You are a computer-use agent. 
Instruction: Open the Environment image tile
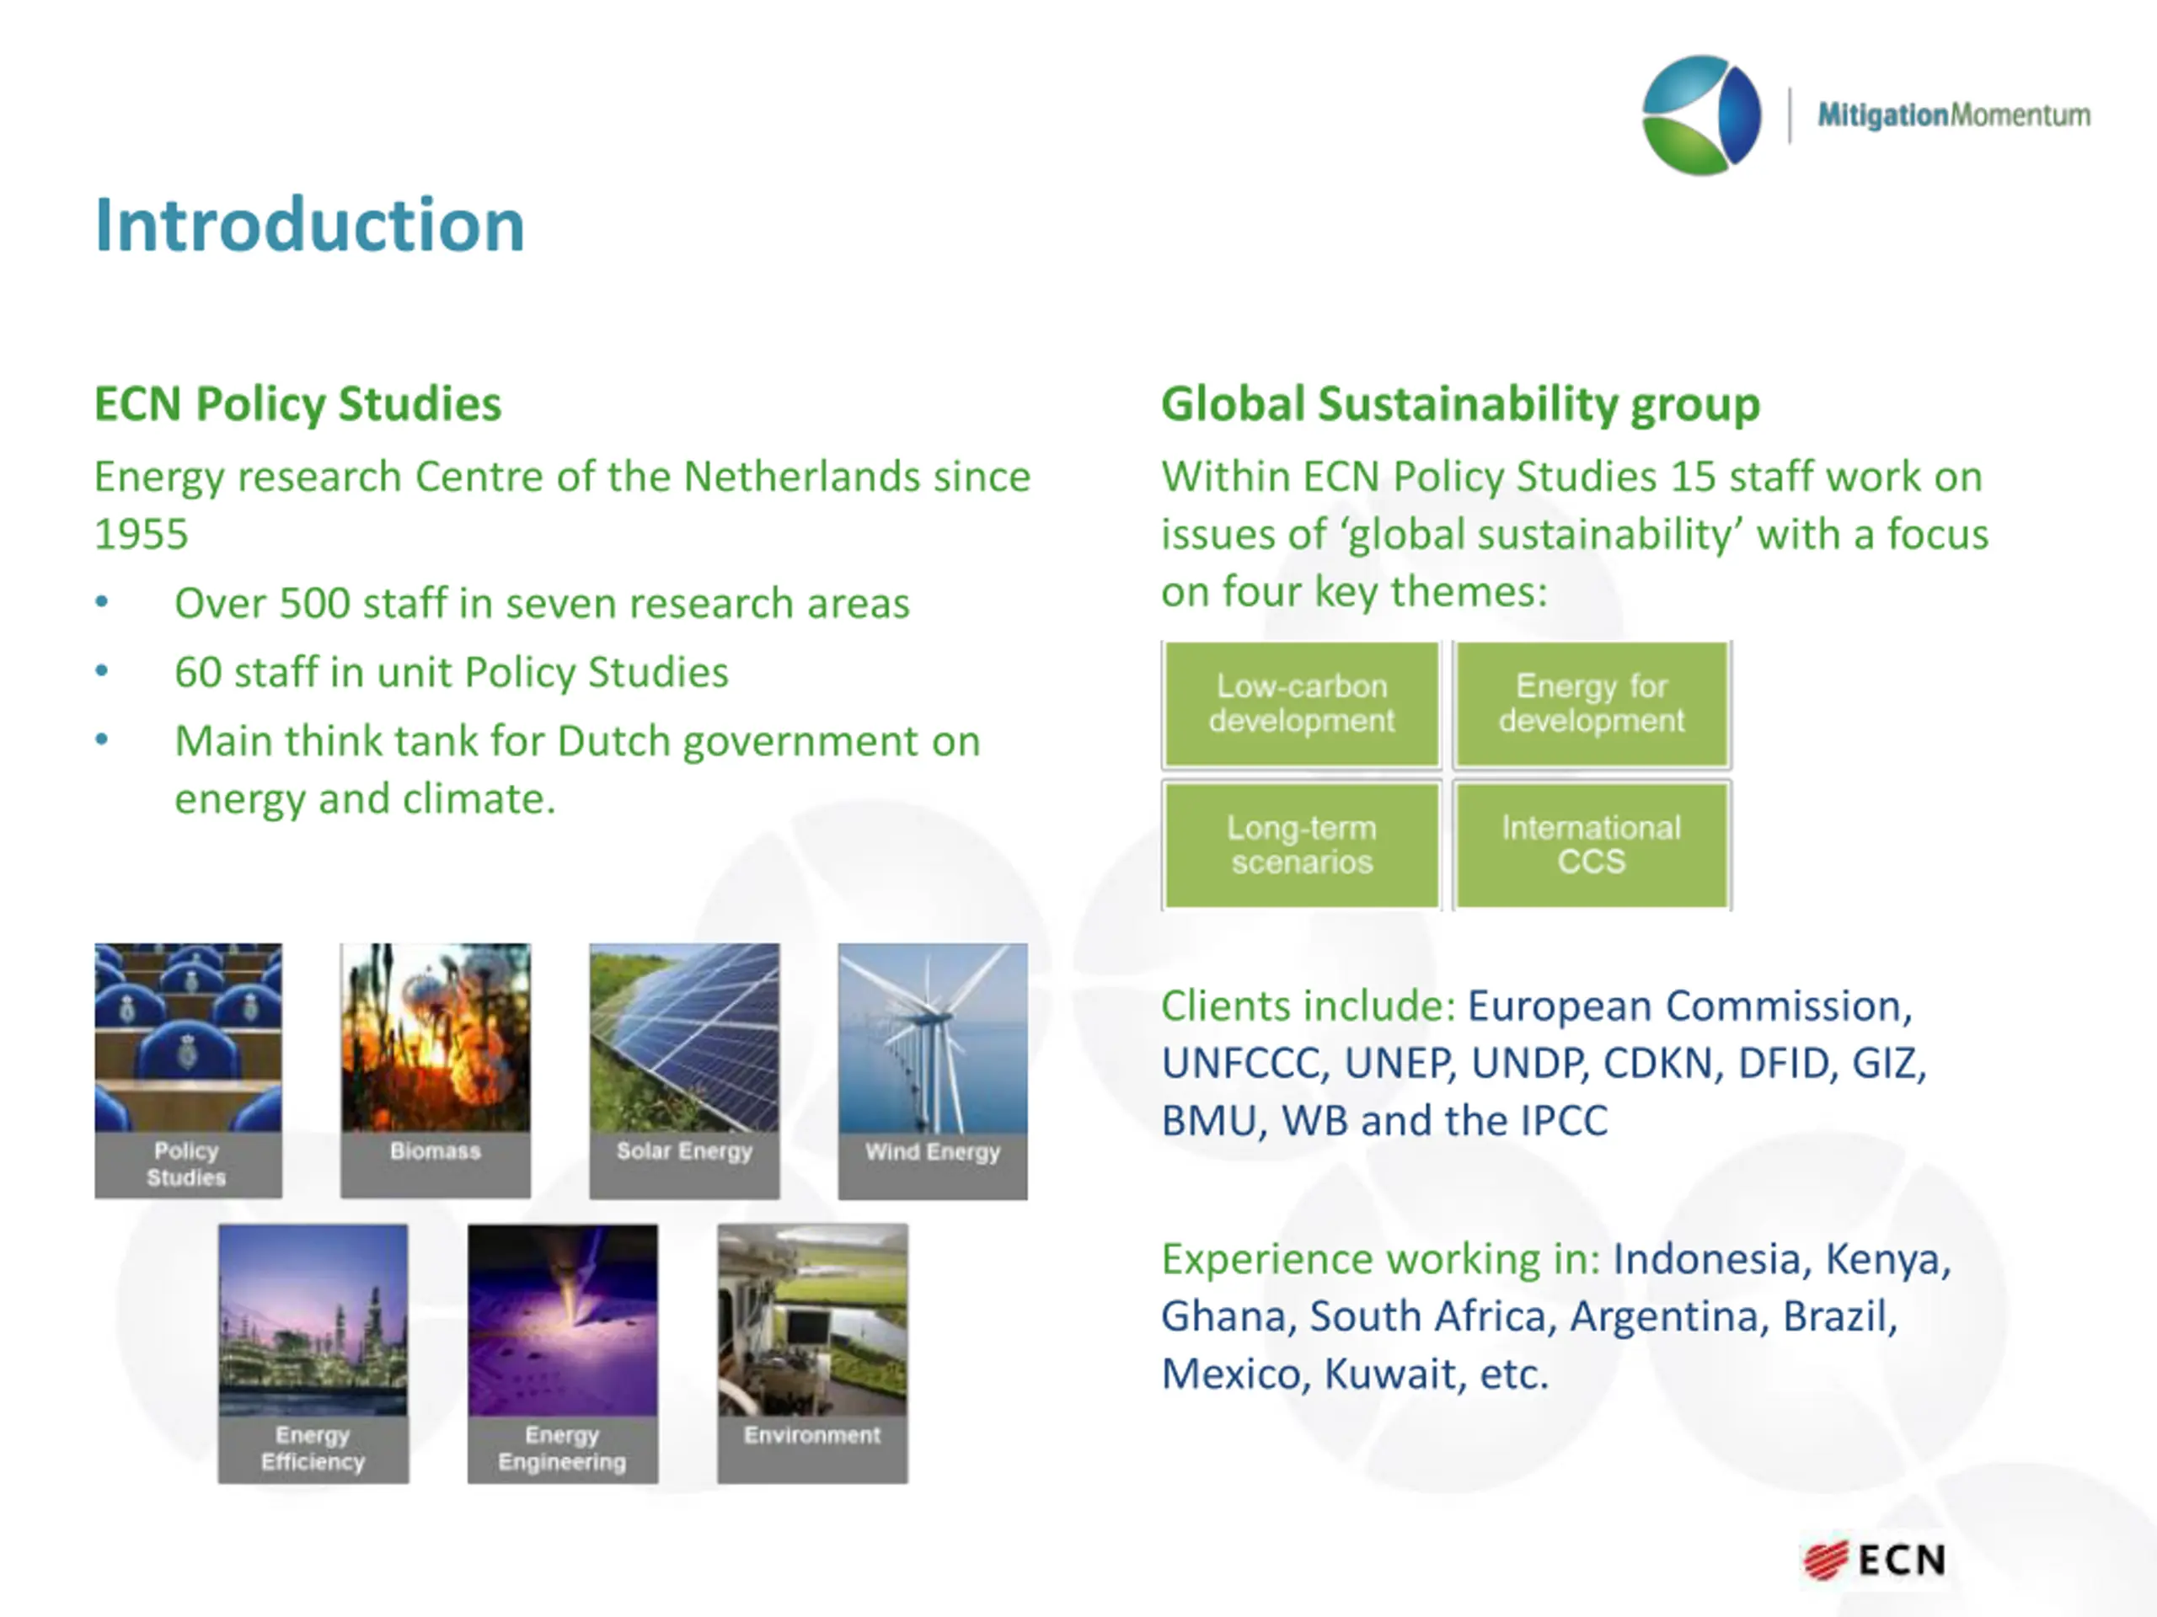(x=812, y=1354)
